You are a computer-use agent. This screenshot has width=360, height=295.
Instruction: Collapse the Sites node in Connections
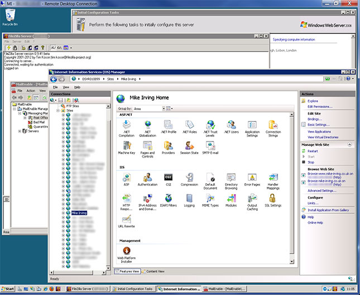coord(58,111)
